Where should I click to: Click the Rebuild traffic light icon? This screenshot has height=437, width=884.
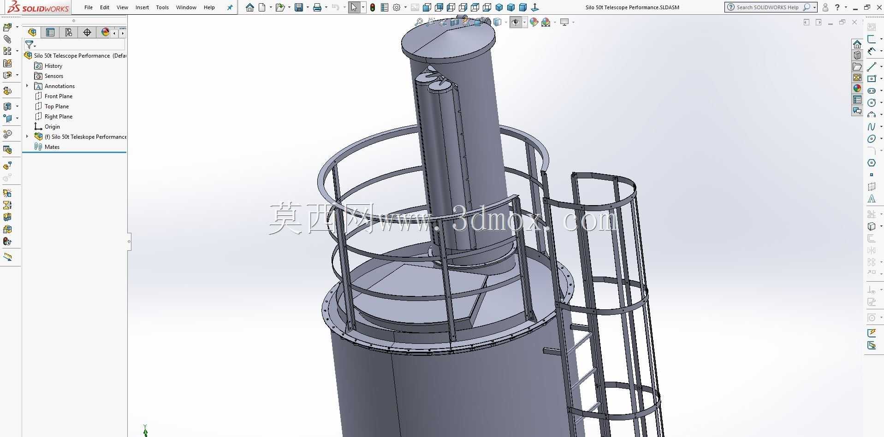tap(373, 7)
